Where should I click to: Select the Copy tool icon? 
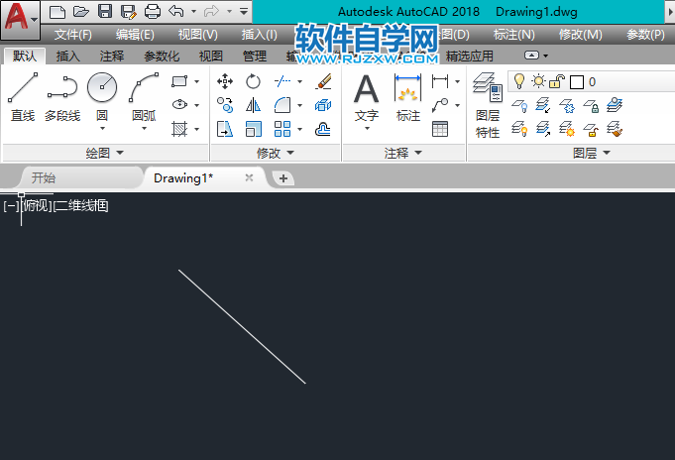[225, 105]
